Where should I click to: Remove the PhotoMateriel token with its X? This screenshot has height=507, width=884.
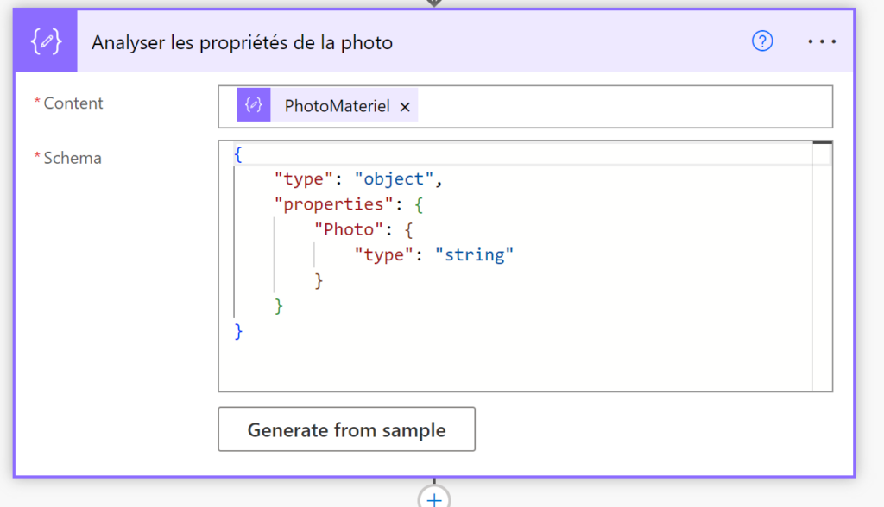405,106
